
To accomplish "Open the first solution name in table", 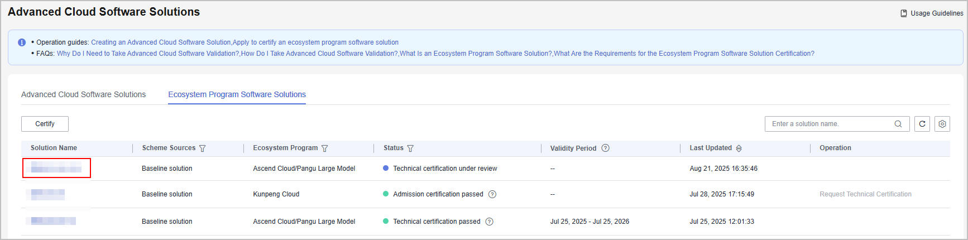I will [56, 168].
